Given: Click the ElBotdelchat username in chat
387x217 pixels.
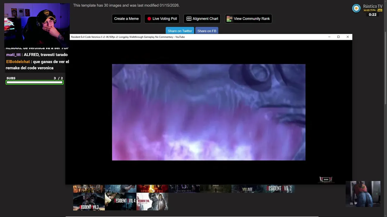Looking at the screenshot, I should pyautogui.click(x=18, y=61).
